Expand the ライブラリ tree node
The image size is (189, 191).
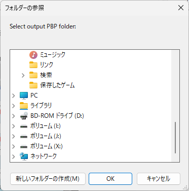pos(14,106)
